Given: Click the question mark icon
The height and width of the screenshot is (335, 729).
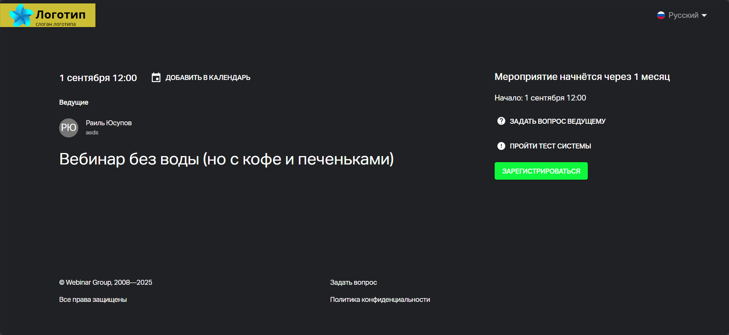Looking at the screenshot, I should pos(501,121).
